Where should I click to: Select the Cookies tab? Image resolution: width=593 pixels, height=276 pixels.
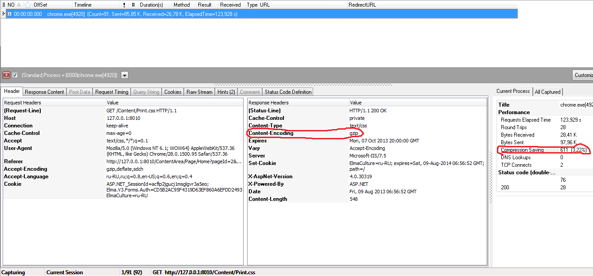173,92
